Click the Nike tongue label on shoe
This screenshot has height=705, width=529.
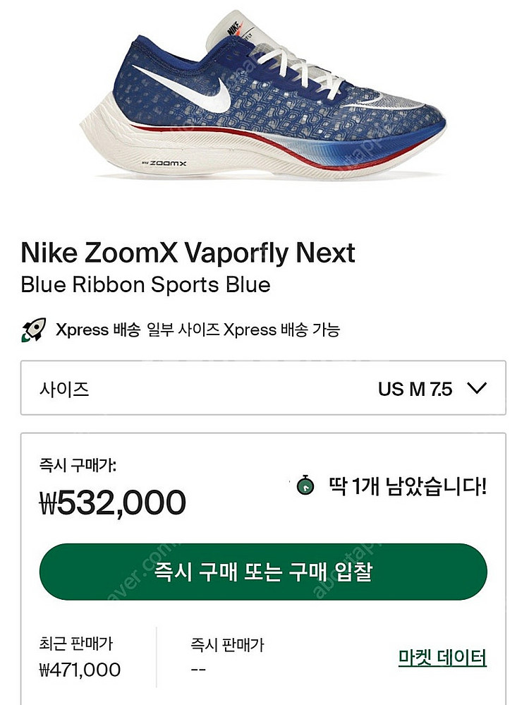(233, 29)
